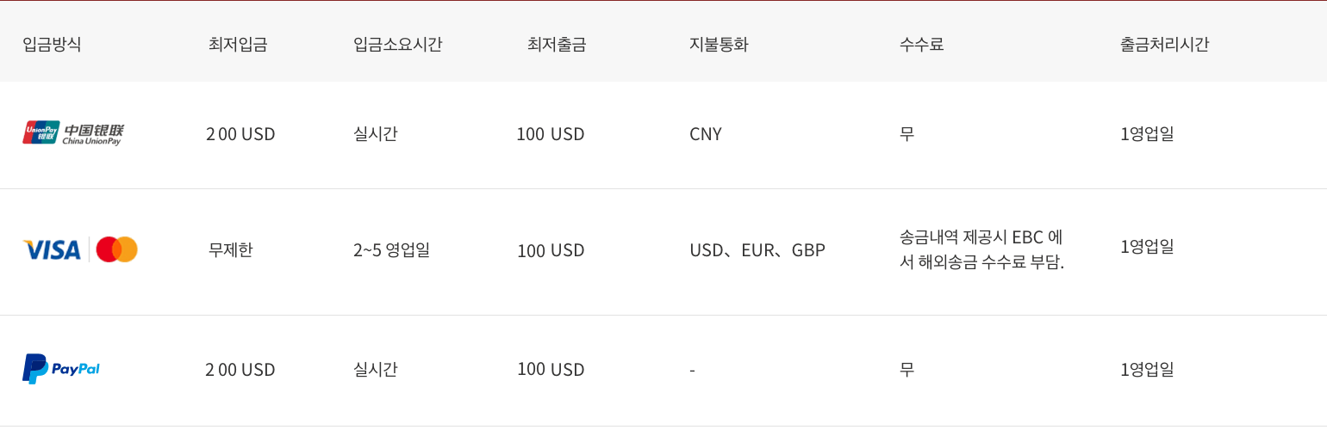
Task: Click the China UnionPay logo
Action: coord(73,133)
